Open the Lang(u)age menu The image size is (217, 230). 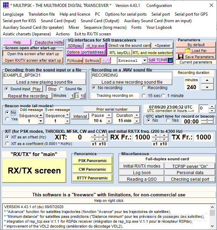pos(13,14)
